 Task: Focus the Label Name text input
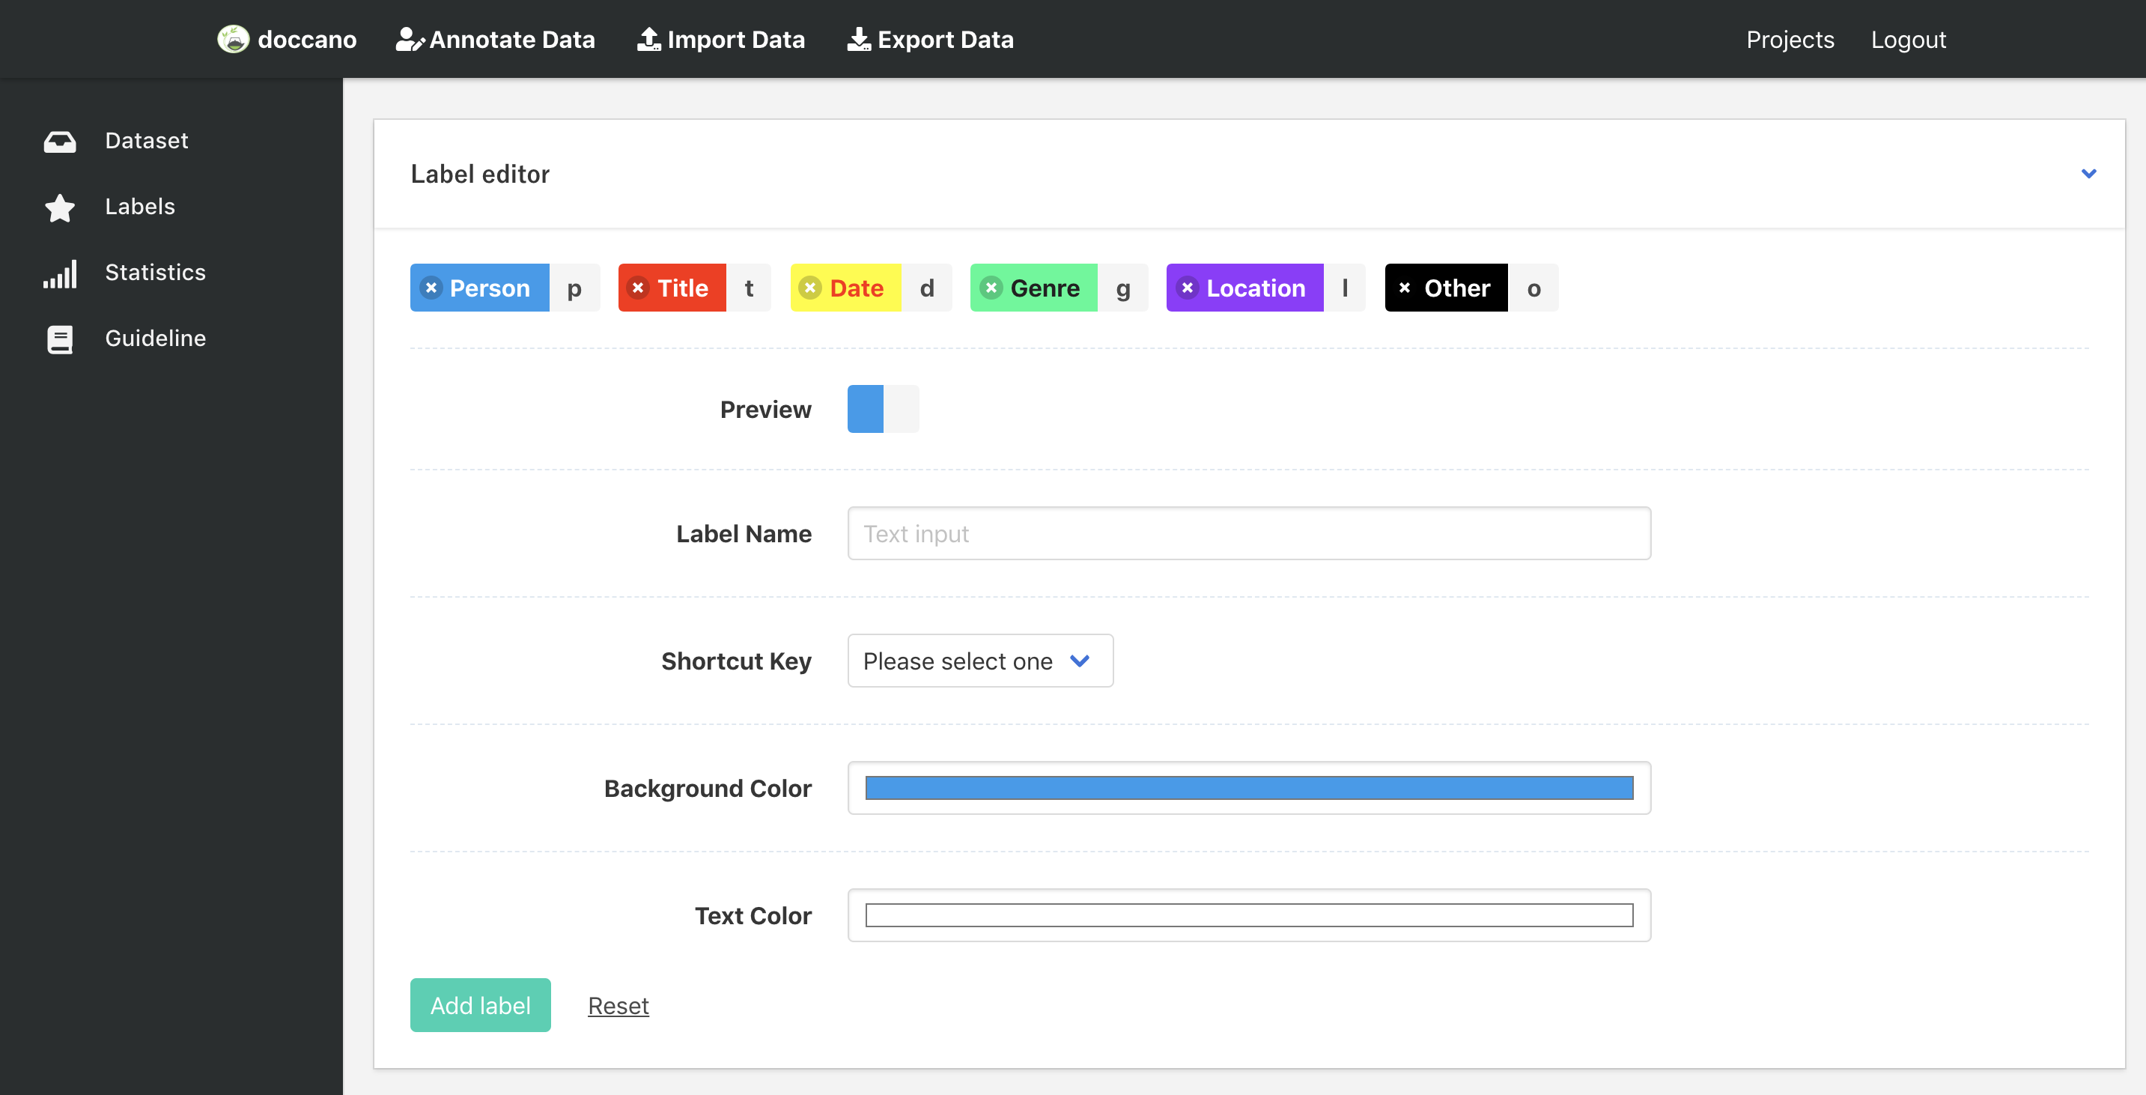point(1248,533)
